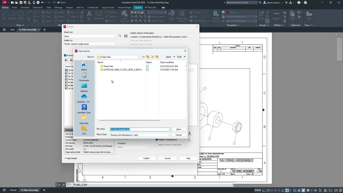Open the Publish to dropdown
Screen dimensions: 343x193
point(90,44)
